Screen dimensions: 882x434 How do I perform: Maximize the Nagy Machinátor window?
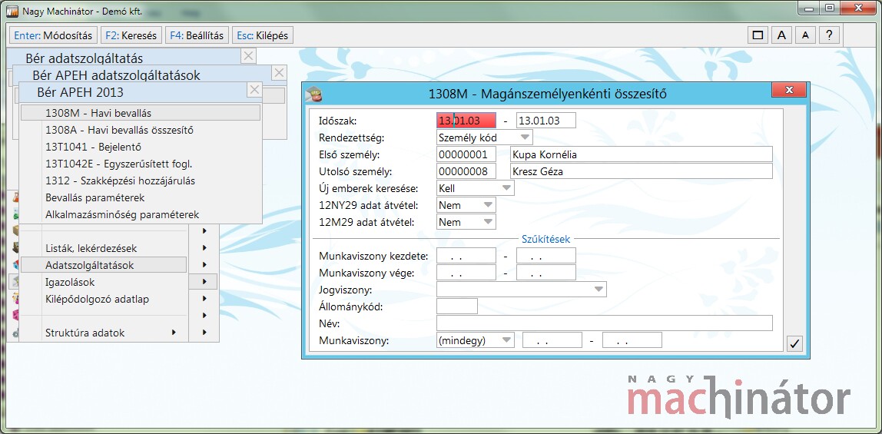[830, 8]
